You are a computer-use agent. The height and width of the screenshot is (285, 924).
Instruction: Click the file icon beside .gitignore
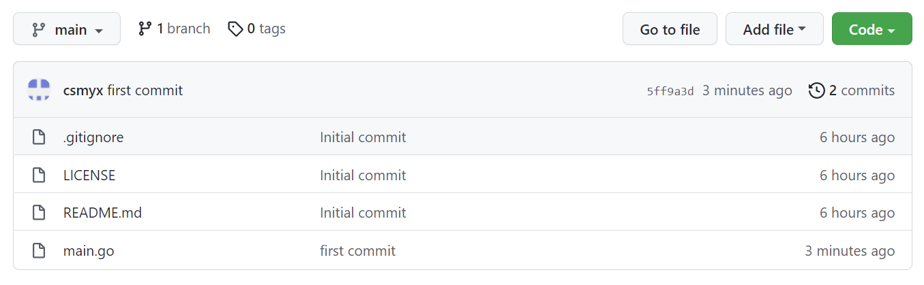[x=40, y=137]
